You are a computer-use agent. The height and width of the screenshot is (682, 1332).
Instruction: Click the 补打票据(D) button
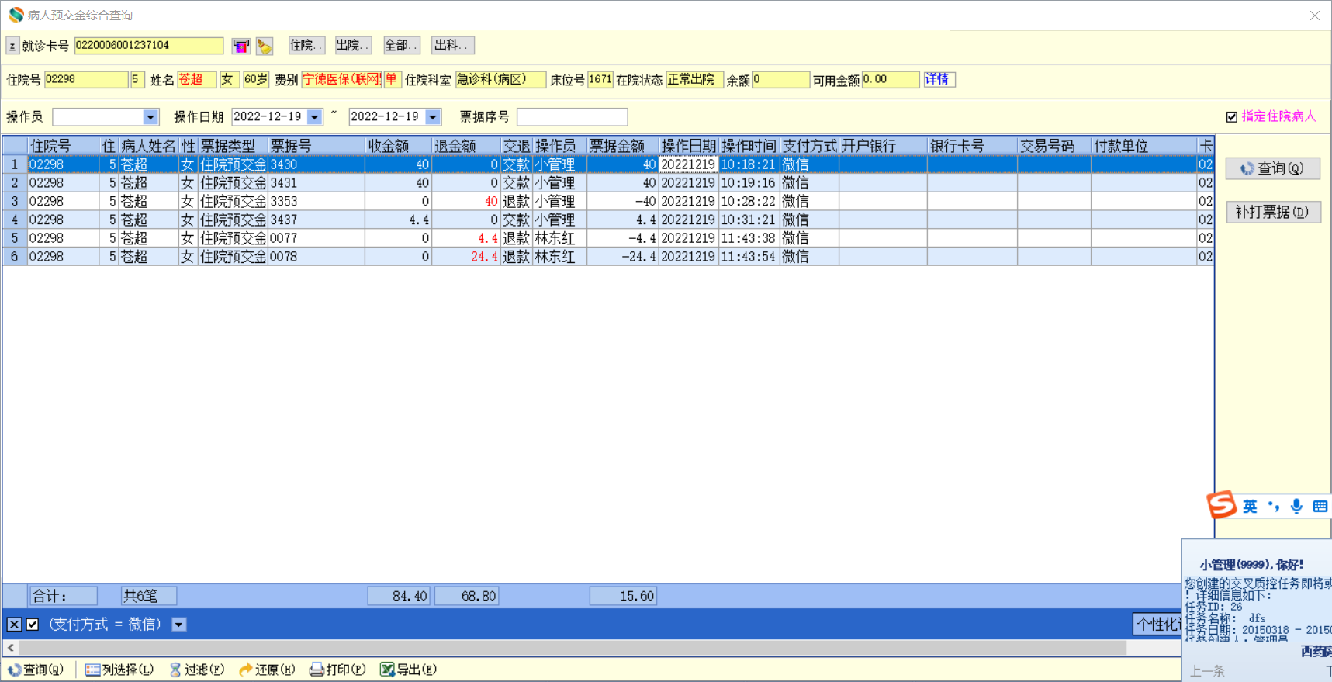(1273, 212)
